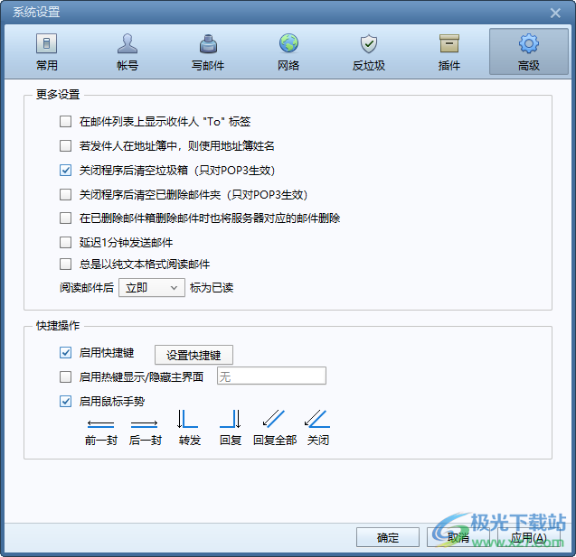Click the 回复全部 gesture label

point(275,440)
